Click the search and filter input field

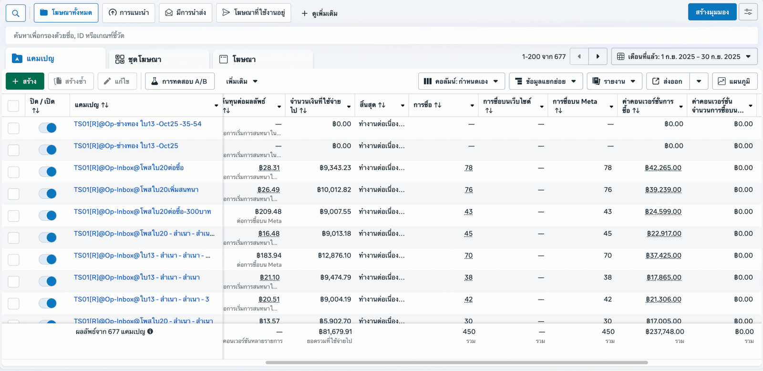381,35
